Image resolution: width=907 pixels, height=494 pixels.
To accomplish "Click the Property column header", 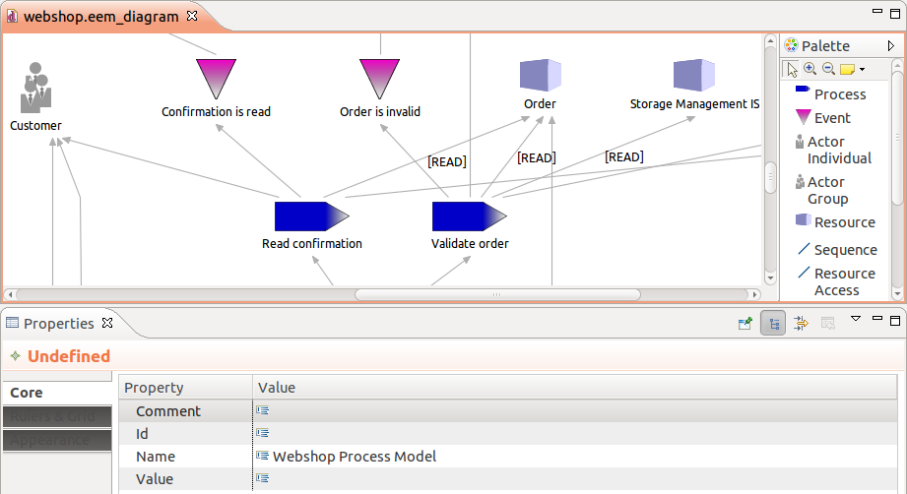I will [x=186, y=387].
